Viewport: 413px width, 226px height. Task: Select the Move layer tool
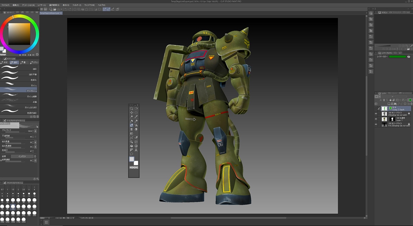pyautogui.click(x=131, y=113)
